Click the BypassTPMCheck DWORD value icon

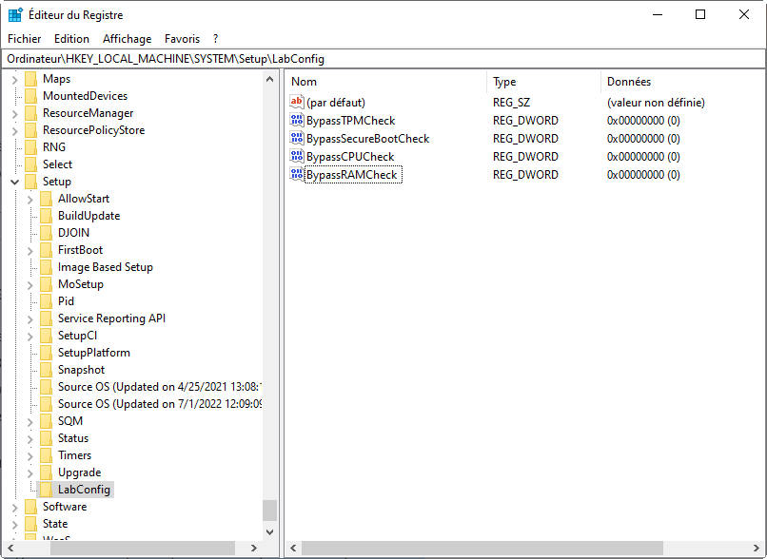click(x=296, y=121)
